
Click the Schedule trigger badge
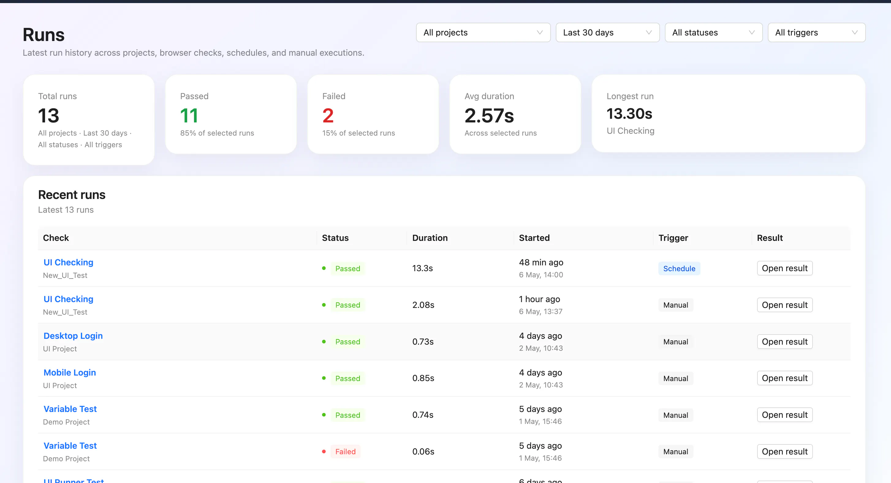pos(679,268)
